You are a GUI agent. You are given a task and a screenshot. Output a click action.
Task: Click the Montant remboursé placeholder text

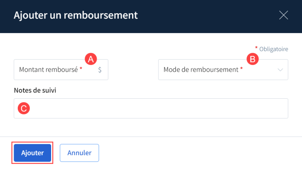(x=48, y=70)
